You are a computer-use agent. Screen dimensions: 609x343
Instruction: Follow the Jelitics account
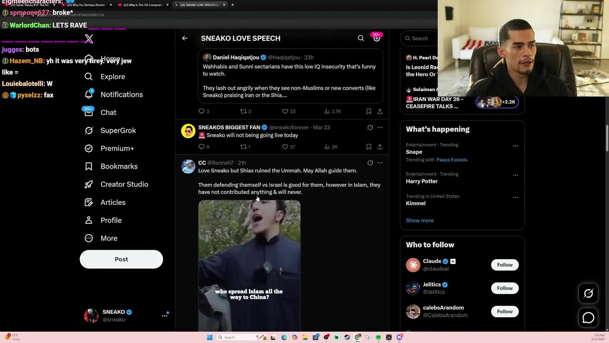point(505,288)
